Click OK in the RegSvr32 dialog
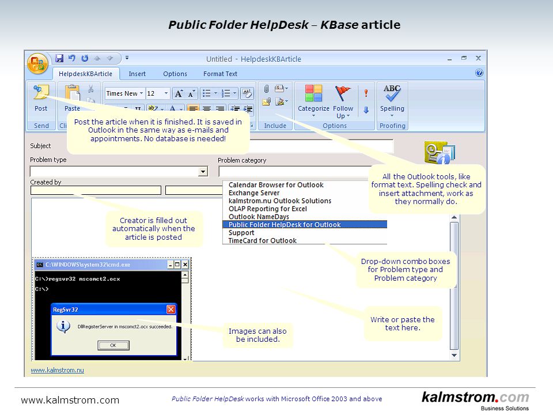Viewport: 553px width, 415px height. pyautogui.click(x=113, y=345)
